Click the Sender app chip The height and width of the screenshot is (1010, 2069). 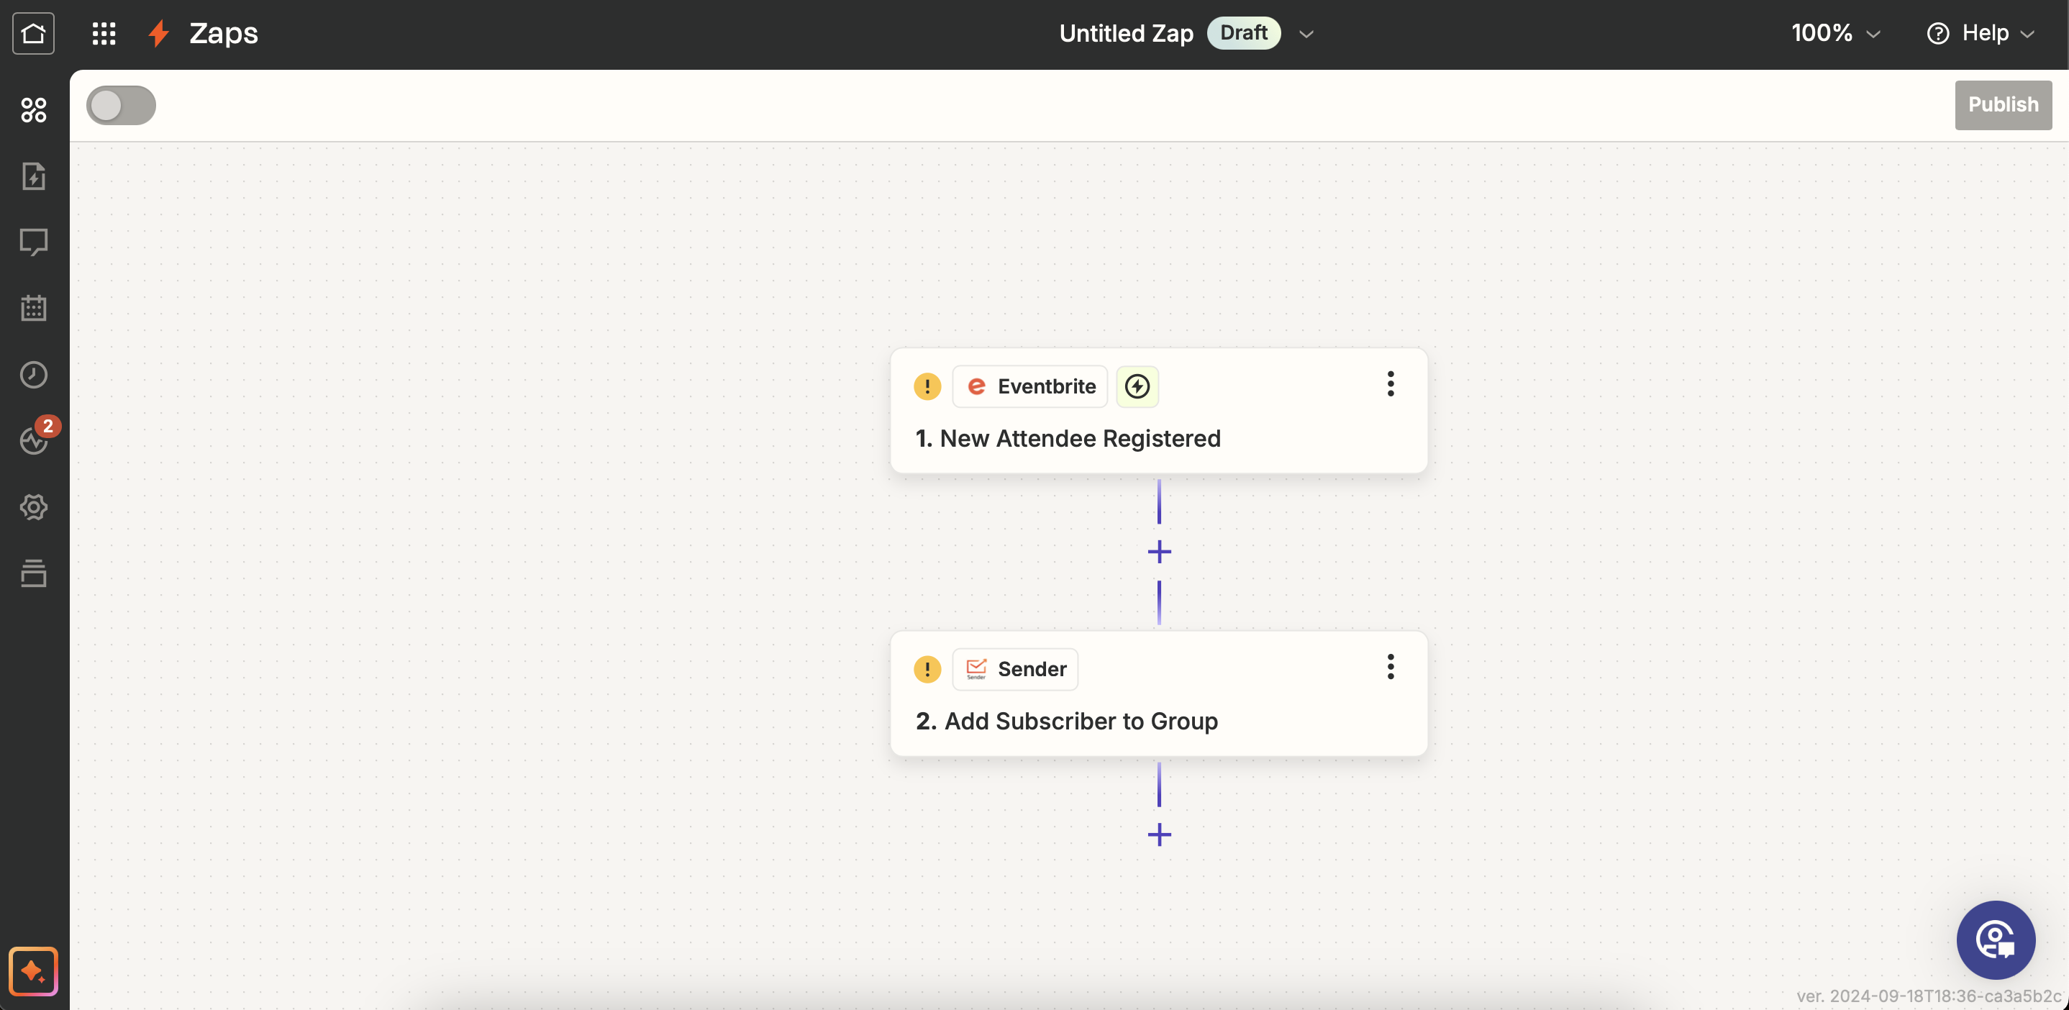(1015, 669)
